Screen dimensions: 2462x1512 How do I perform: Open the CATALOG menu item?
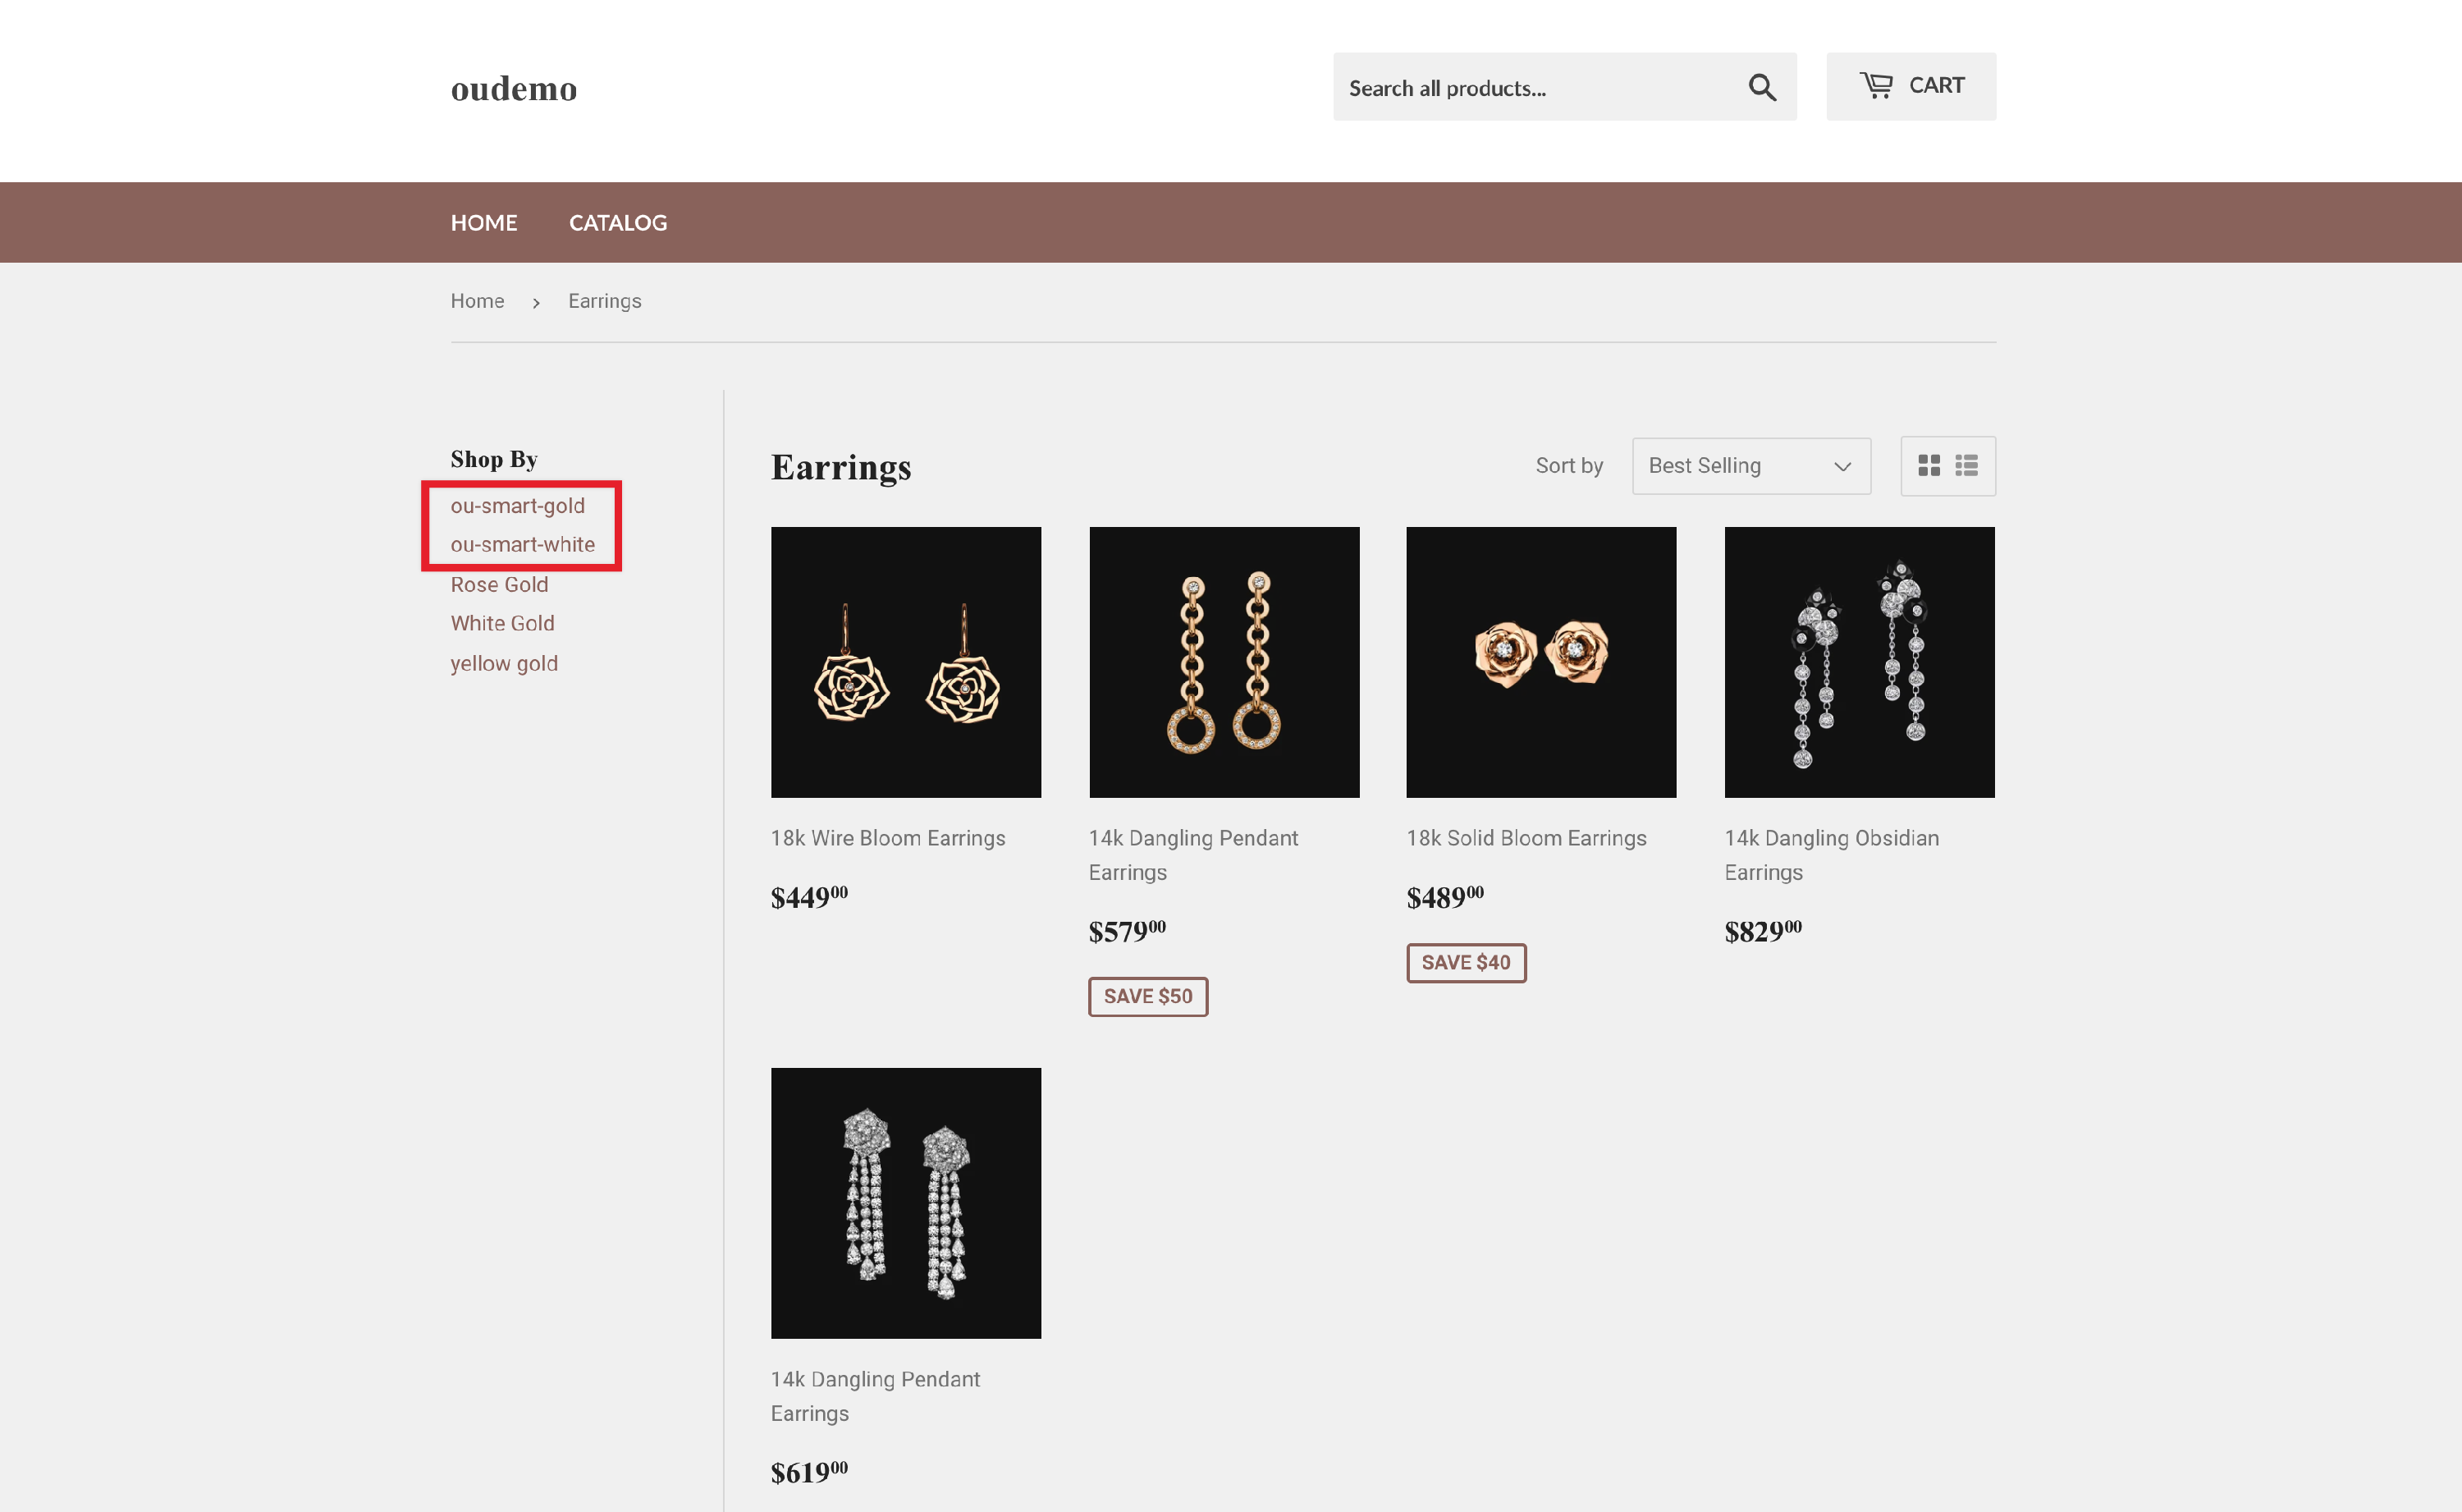coord(618,223)
